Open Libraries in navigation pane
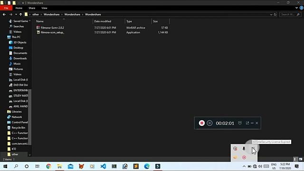The image size is (304, 171). tap(14, 112)
